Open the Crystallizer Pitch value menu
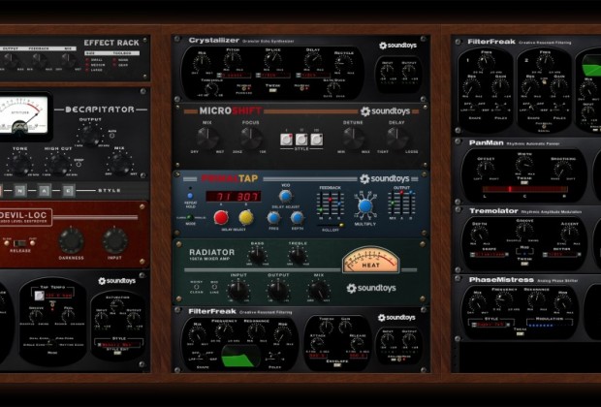This screenshot has height=407, width=601. [x=234, y=76]
